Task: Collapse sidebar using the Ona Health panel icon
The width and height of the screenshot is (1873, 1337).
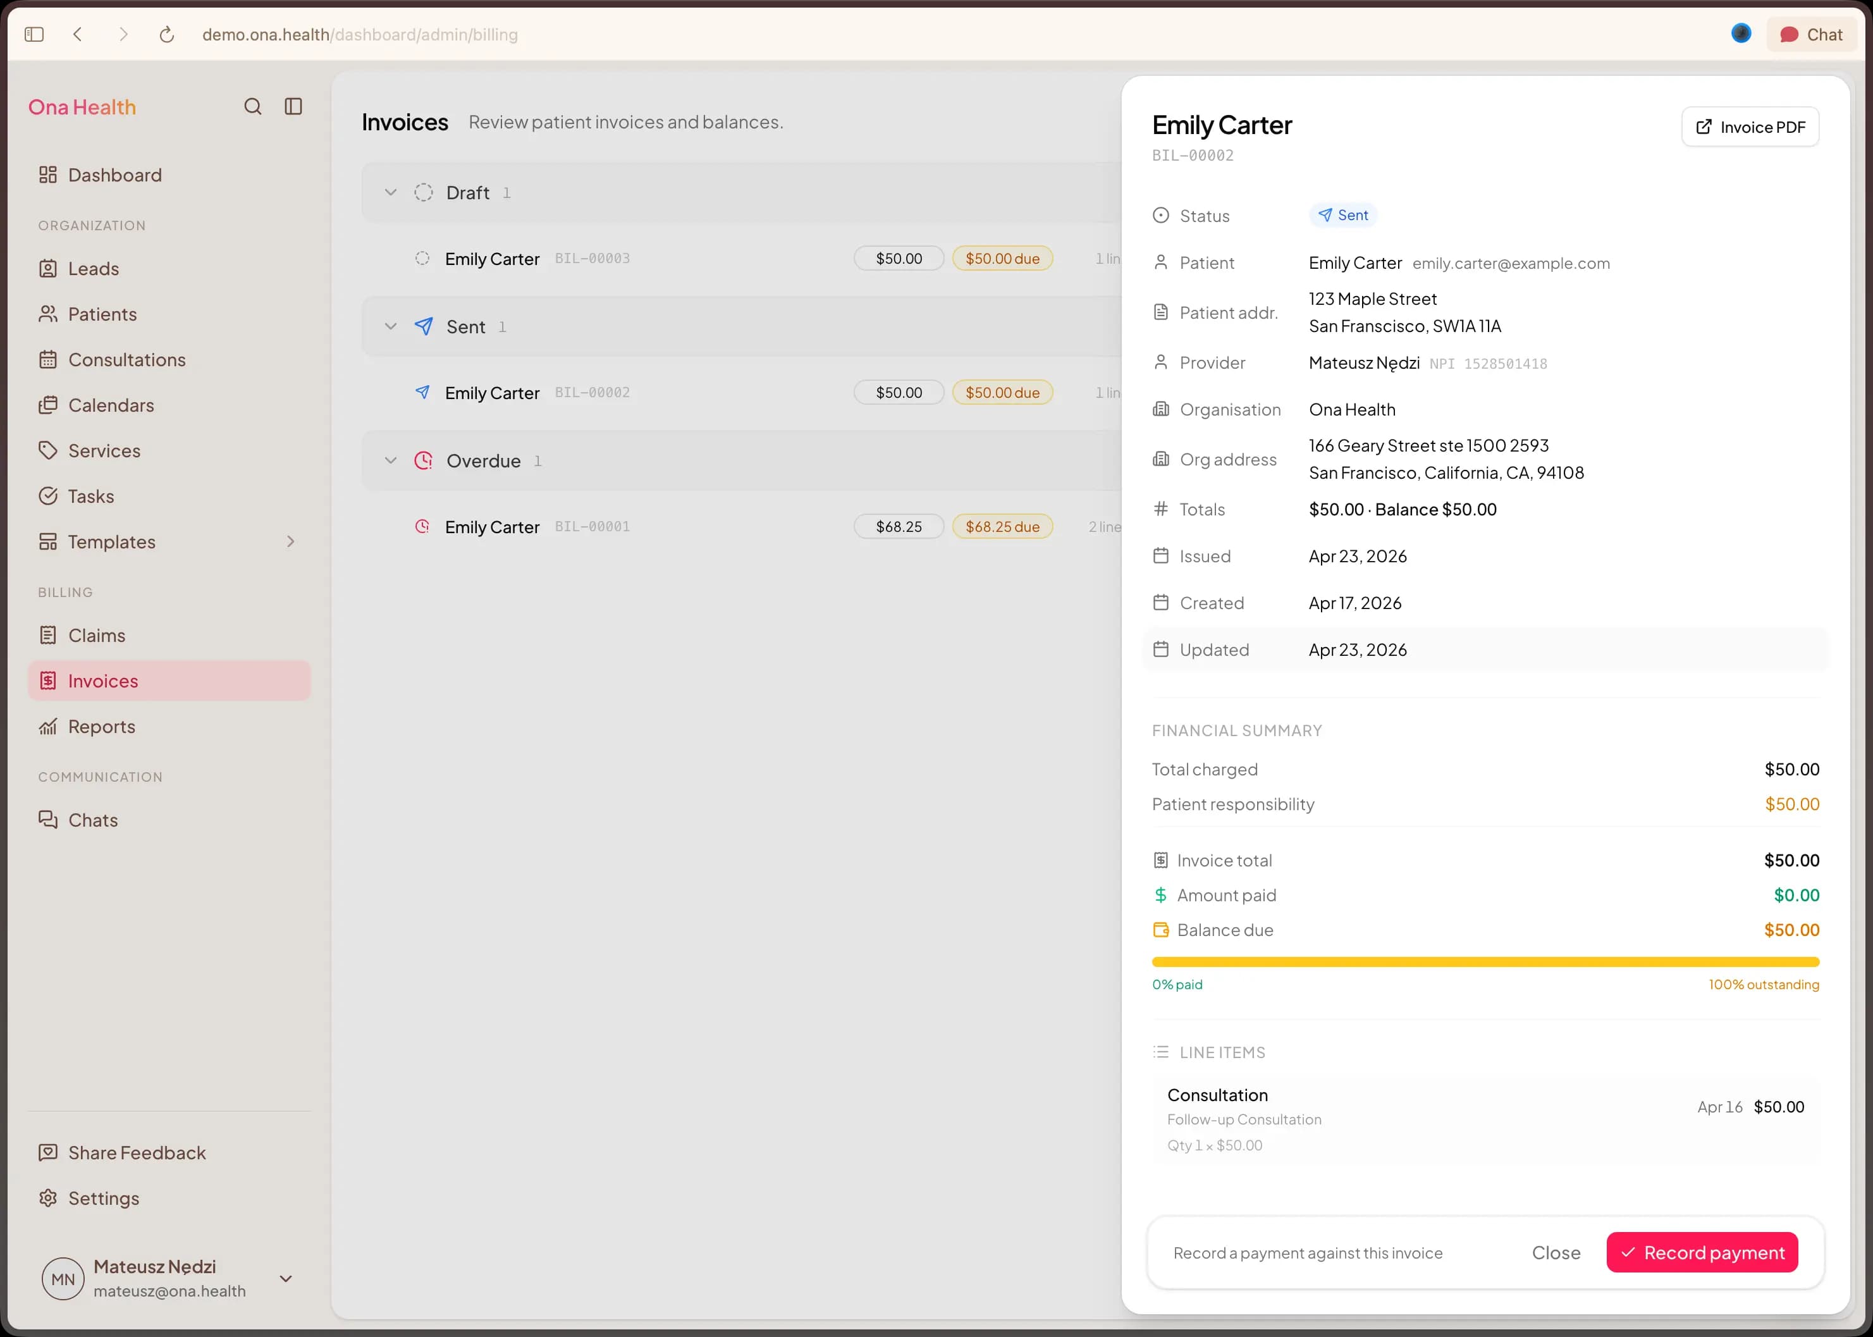Action: pyautogui.click(x=293, y=106)
